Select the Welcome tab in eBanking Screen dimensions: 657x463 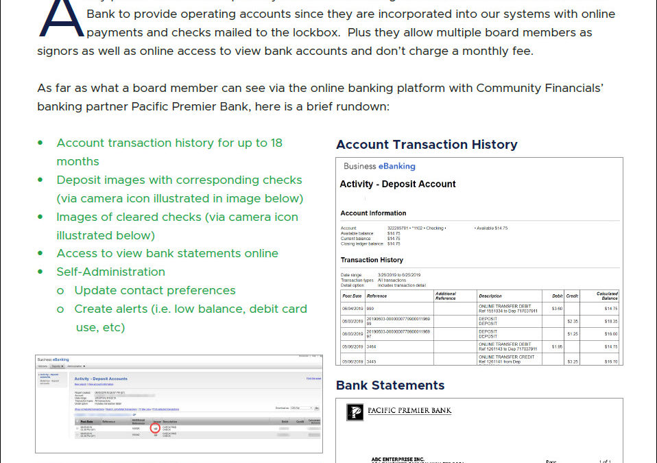pos(43,366)
